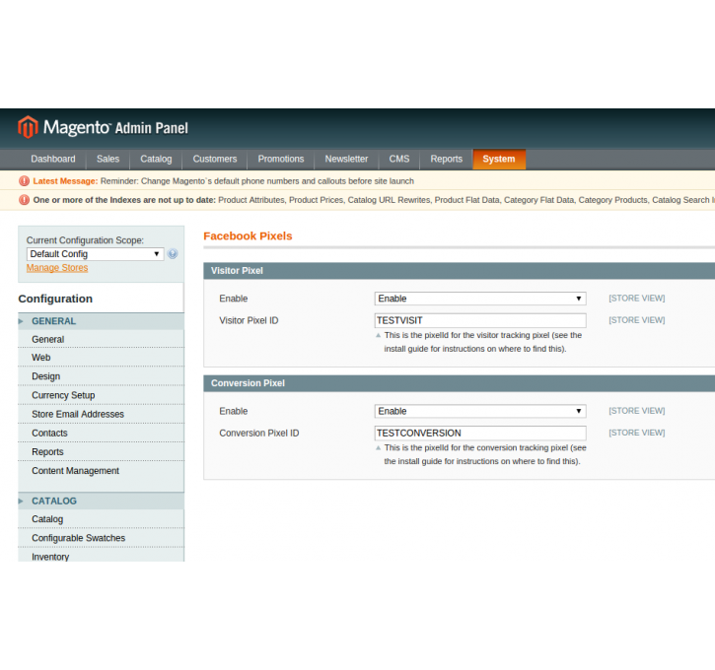Select Store Email Addresses section
The height and width of the screenshot is (670, 715).
pos(101,414)
